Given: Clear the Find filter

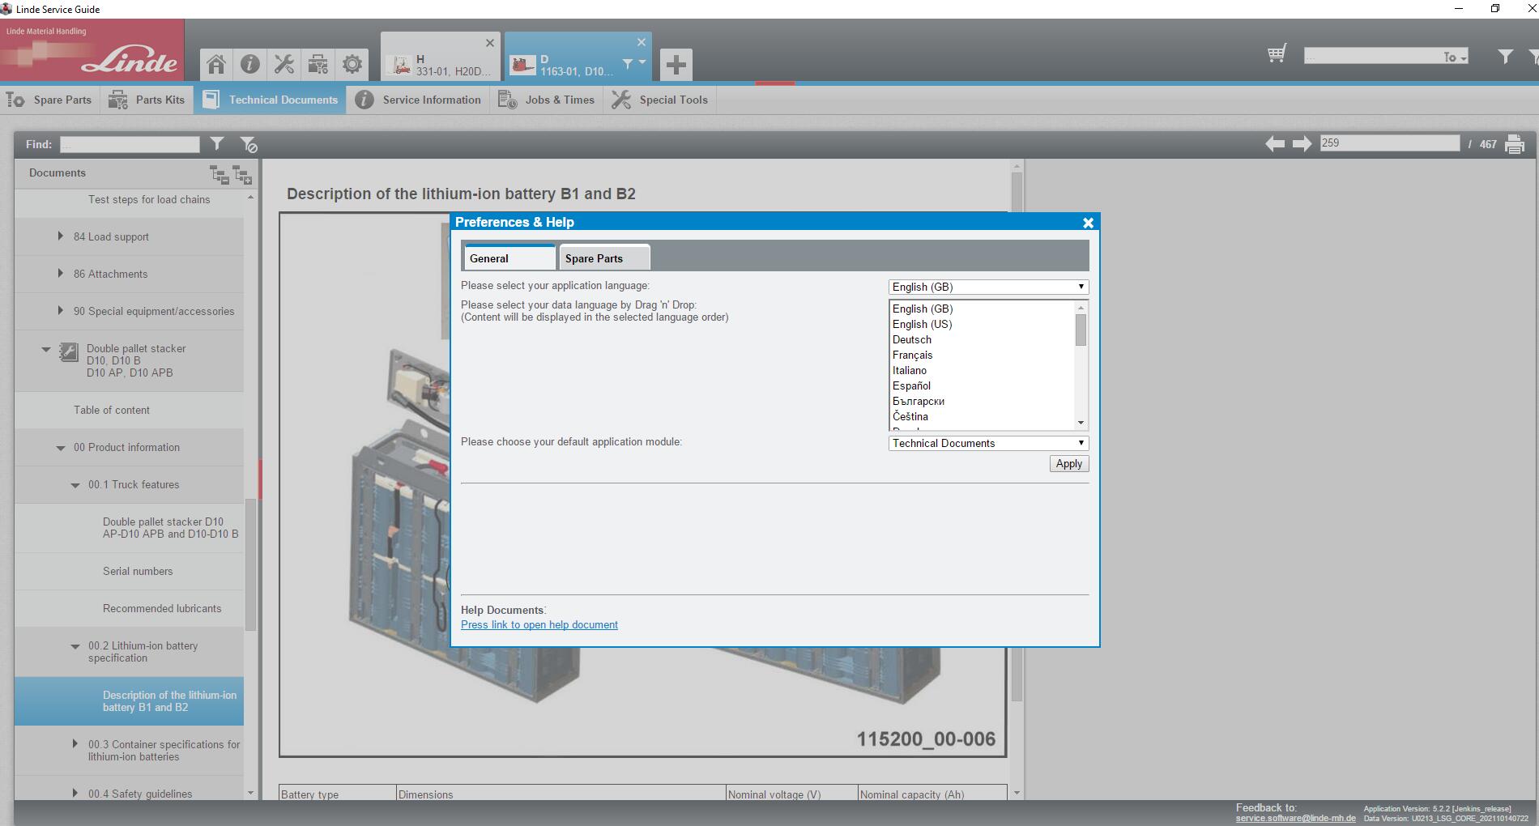Looking at the screenshot, I should click(x=249, y=145).
